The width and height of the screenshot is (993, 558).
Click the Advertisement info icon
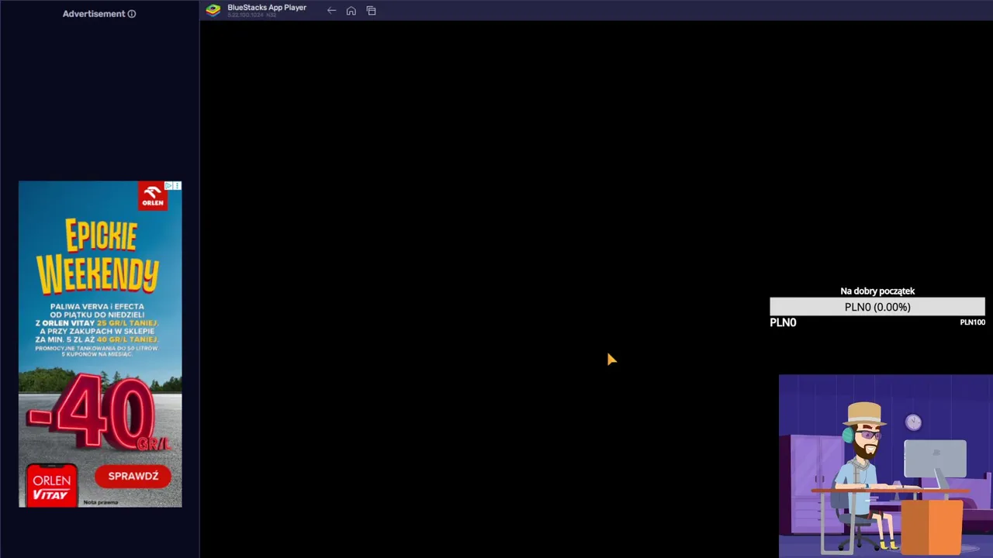pyautogui.click(x=132, y=14)
